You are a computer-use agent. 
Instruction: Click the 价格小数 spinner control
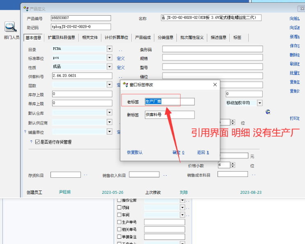[x=233, y=165]
